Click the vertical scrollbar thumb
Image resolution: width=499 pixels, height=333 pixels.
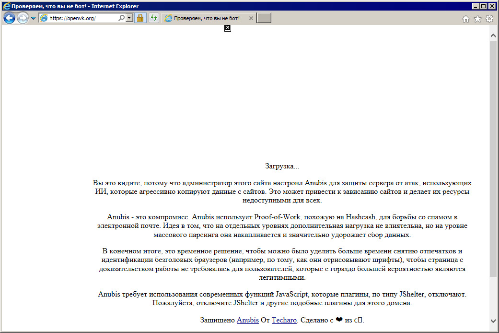[x=493, y=158]
